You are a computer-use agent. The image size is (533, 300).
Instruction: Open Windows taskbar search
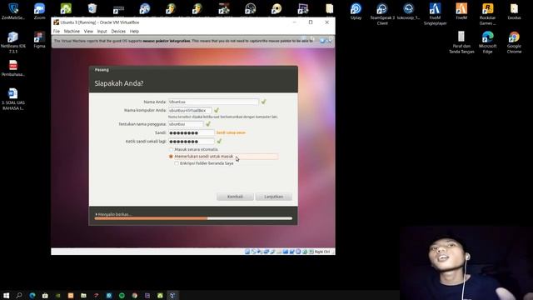tap(19, 295)
